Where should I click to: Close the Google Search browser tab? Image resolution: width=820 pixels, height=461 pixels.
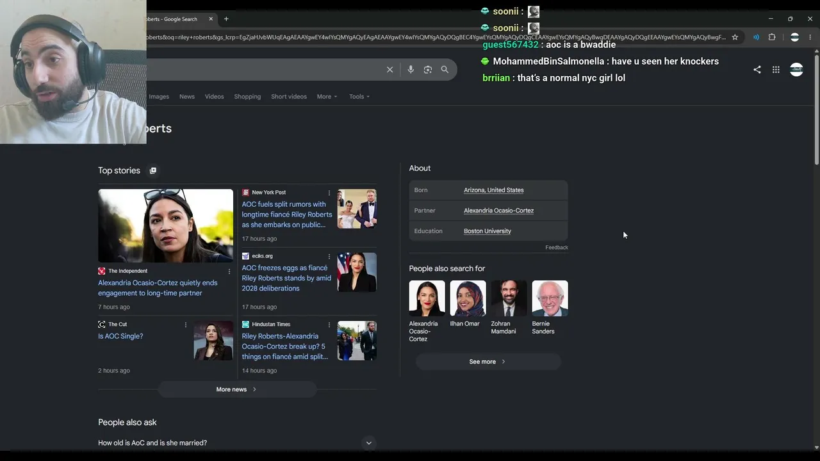[x=211, y=19]
